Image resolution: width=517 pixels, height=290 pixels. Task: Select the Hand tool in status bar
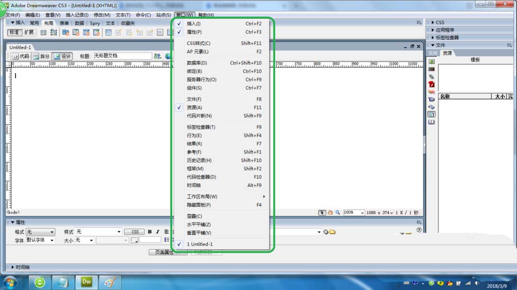tap(330, 213)
